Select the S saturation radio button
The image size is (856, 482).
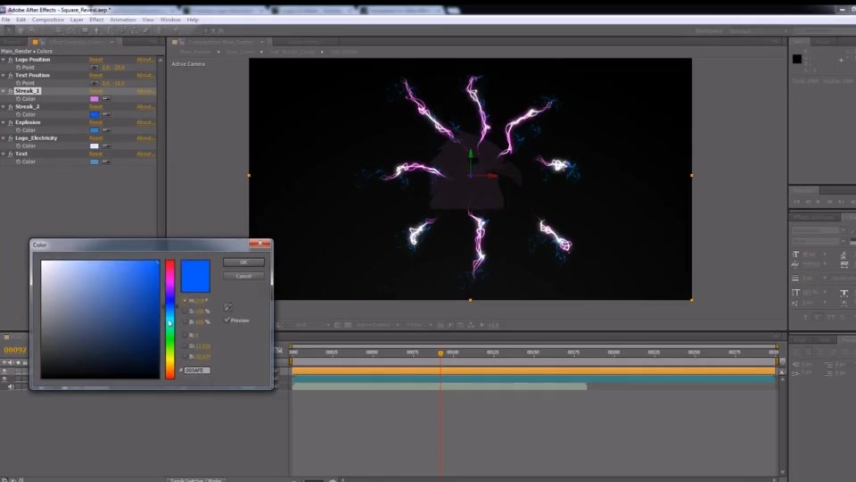185,311
